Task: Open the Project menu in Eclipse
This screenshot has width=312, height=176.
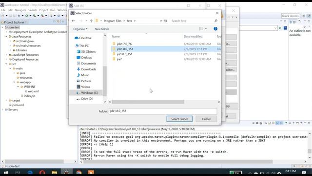Action: click(x=43, y=10)
